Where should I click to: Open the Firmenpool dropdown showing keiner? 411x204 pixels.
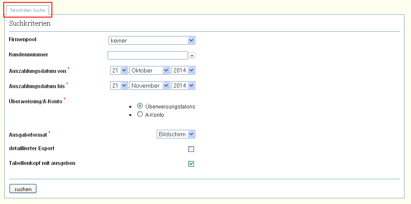[x=152, y=40]
